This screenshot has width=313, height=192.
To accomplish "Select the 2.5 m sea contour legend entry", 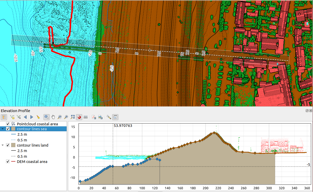I will (22, 134).
